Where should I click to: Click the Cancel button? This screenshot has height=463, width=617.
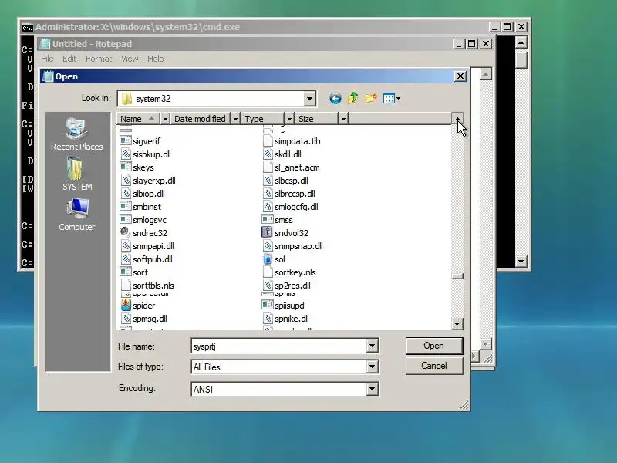(x=434, y=366)
